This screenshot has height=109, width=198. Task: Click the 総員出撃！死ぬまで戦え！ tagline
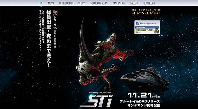pos(49,39)
